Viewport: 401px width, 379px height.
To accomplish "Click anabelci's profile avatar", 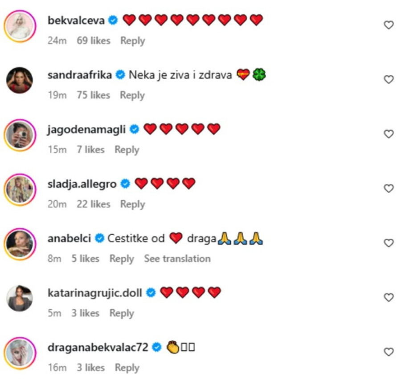I will [20, 244].
